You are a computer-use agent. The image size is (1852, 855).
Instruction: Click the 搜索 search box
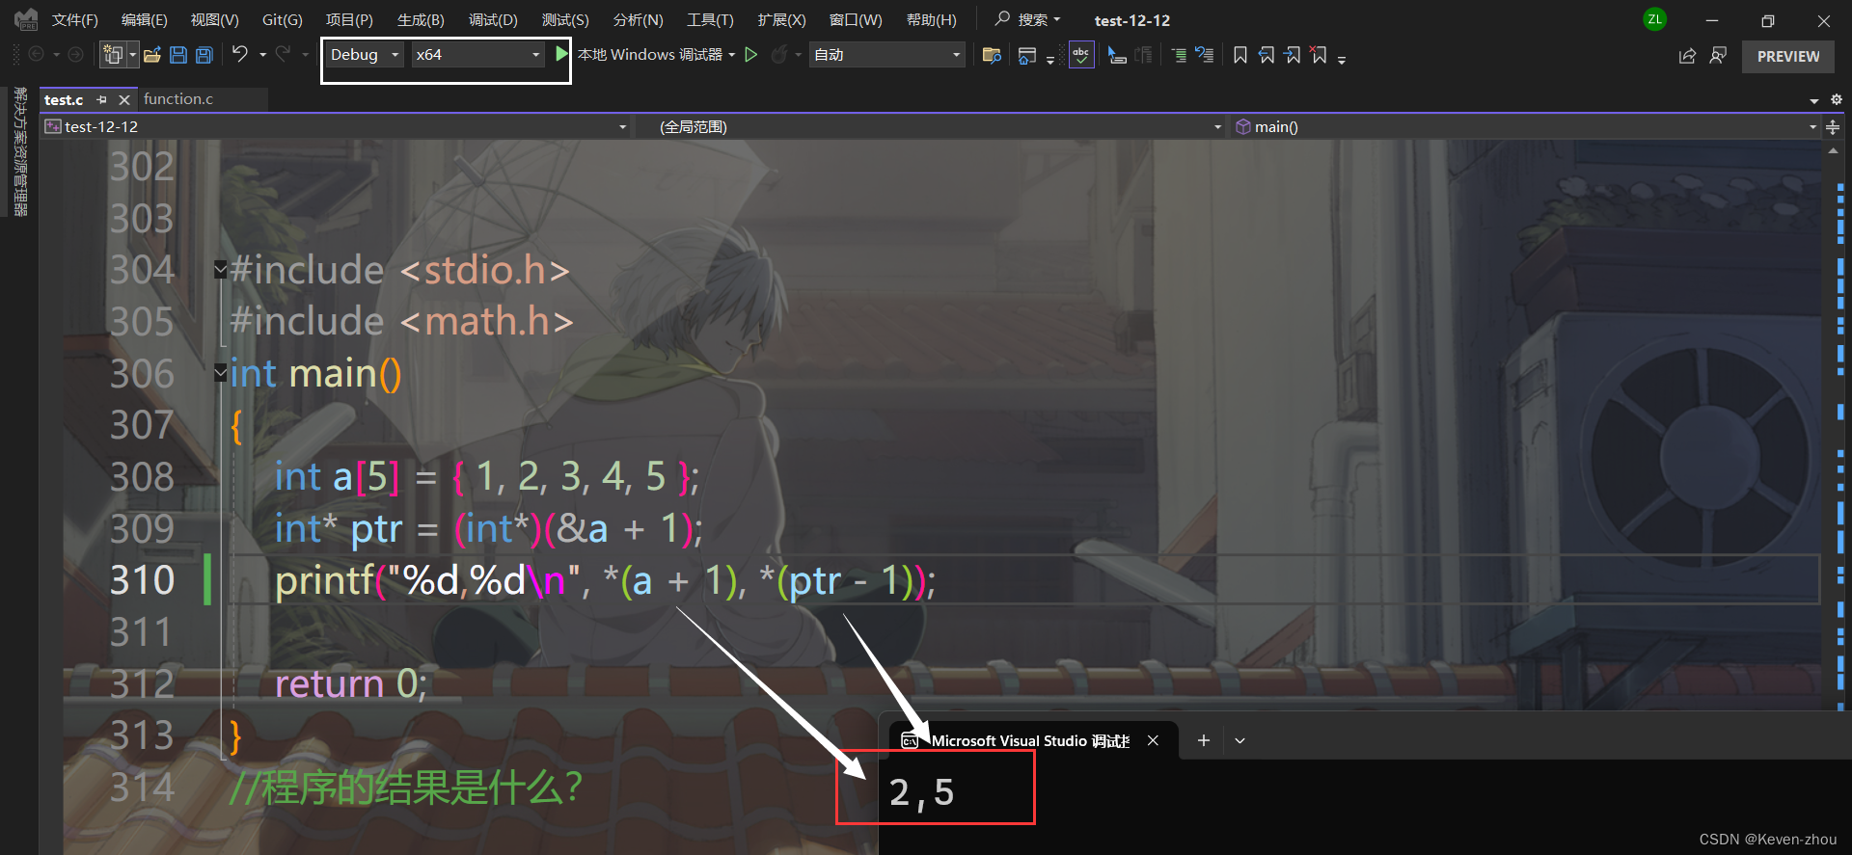1028,19
